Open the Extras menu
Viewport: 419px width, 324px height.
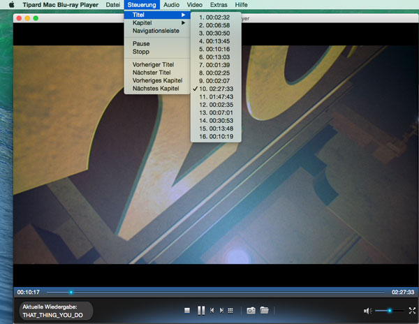pos(219,5)
